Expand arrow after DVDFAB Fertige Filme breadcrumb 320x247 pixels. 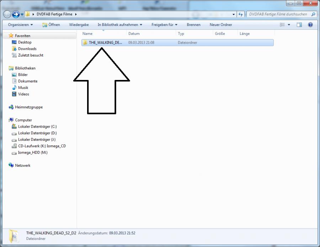pyautogui.click(x=76, y=14)
